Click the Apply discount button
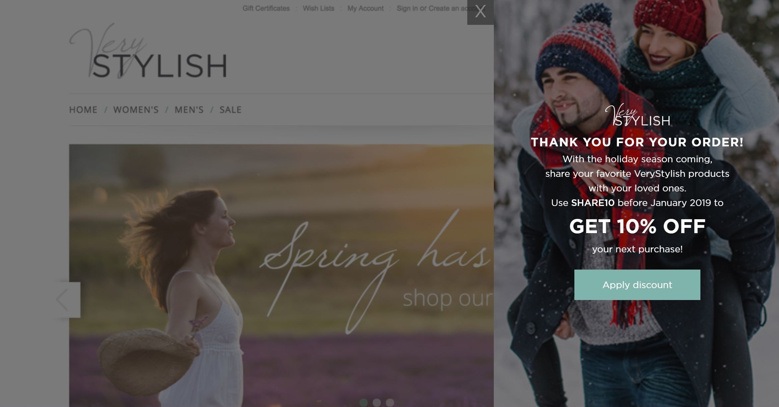 tap(637, 285)
